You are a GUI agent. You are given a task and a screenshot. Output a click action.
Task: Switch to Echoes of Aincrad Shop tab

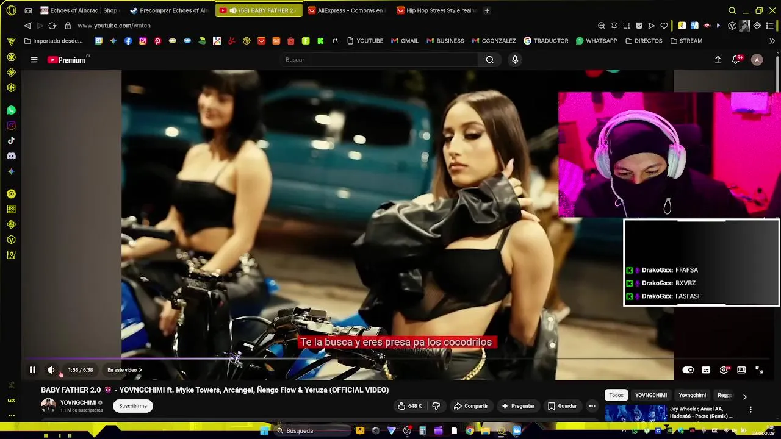79,10
